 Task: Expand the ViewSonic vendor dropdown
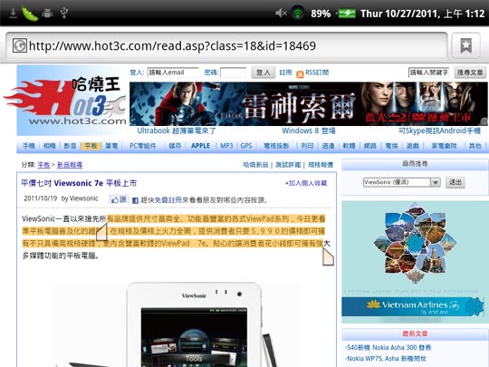pos(402,182)
